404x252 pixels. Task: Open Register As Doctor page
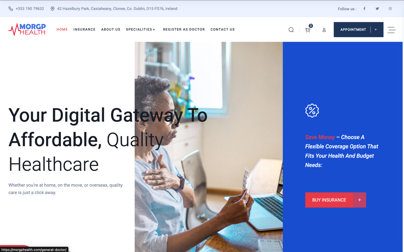(x=184, y=29)
